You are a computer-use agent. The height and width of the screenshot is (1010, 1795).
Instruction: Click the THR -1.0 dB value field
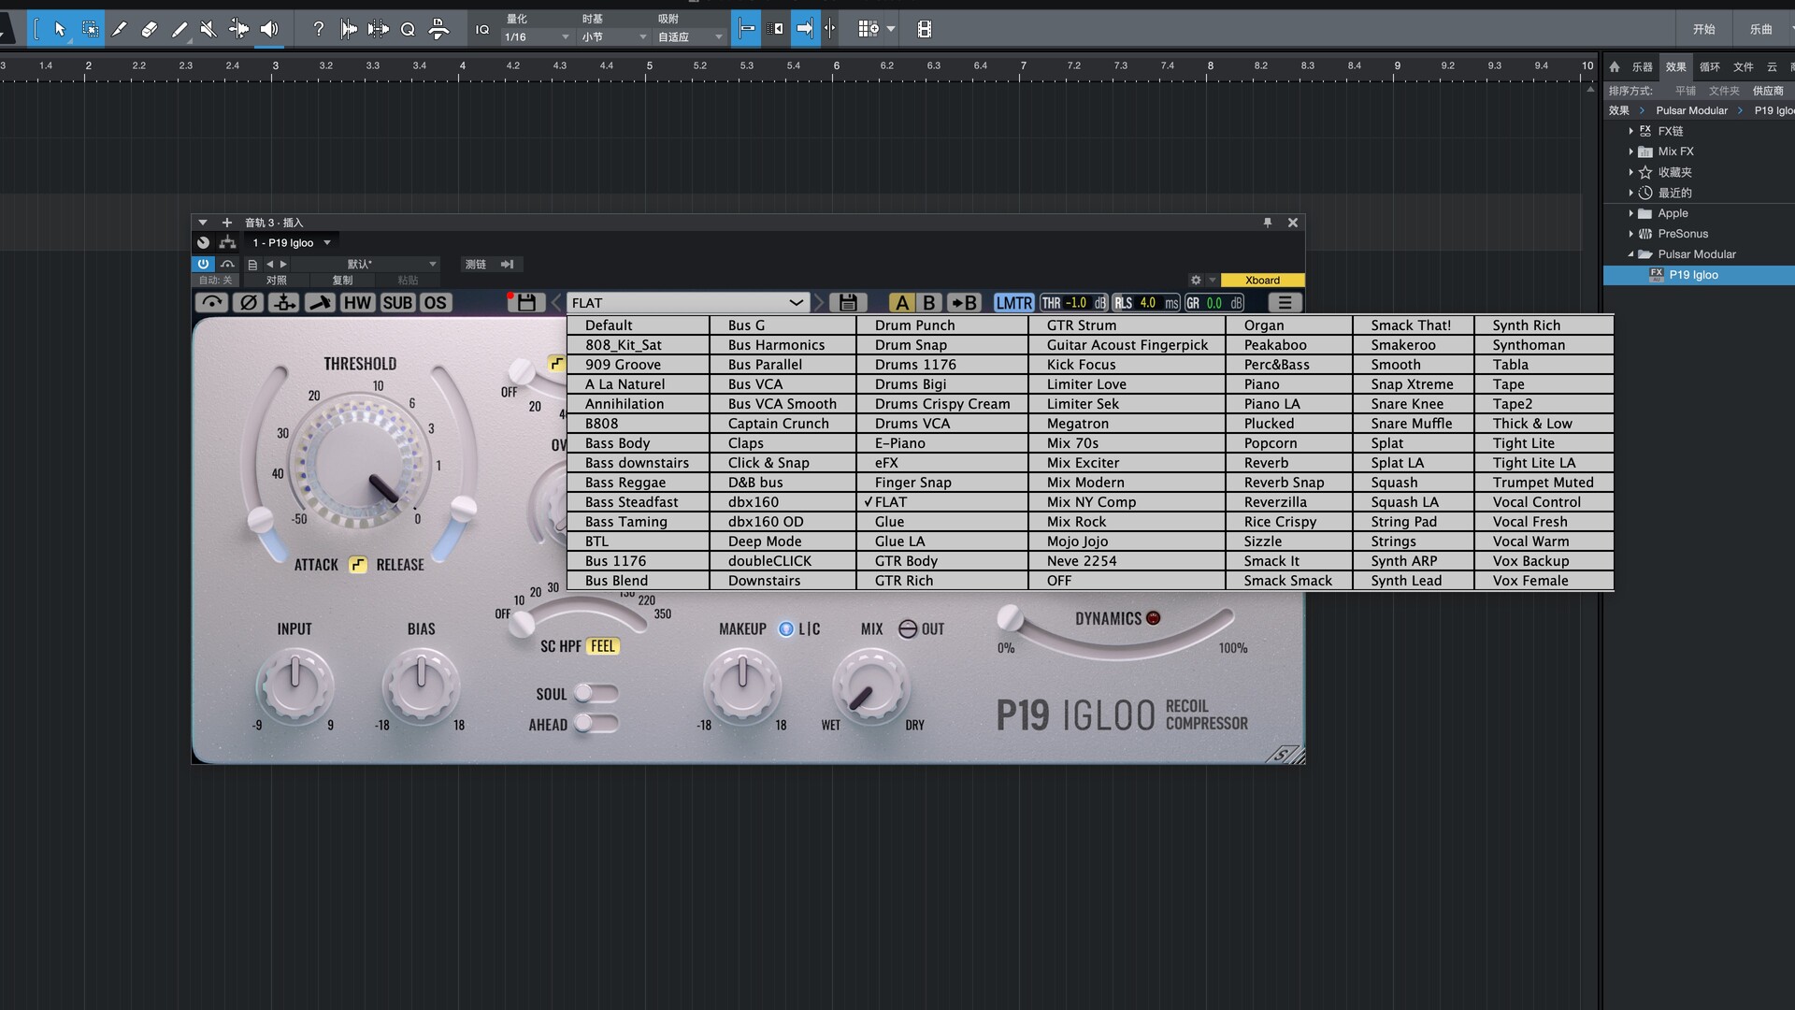tap(1074, 302)
